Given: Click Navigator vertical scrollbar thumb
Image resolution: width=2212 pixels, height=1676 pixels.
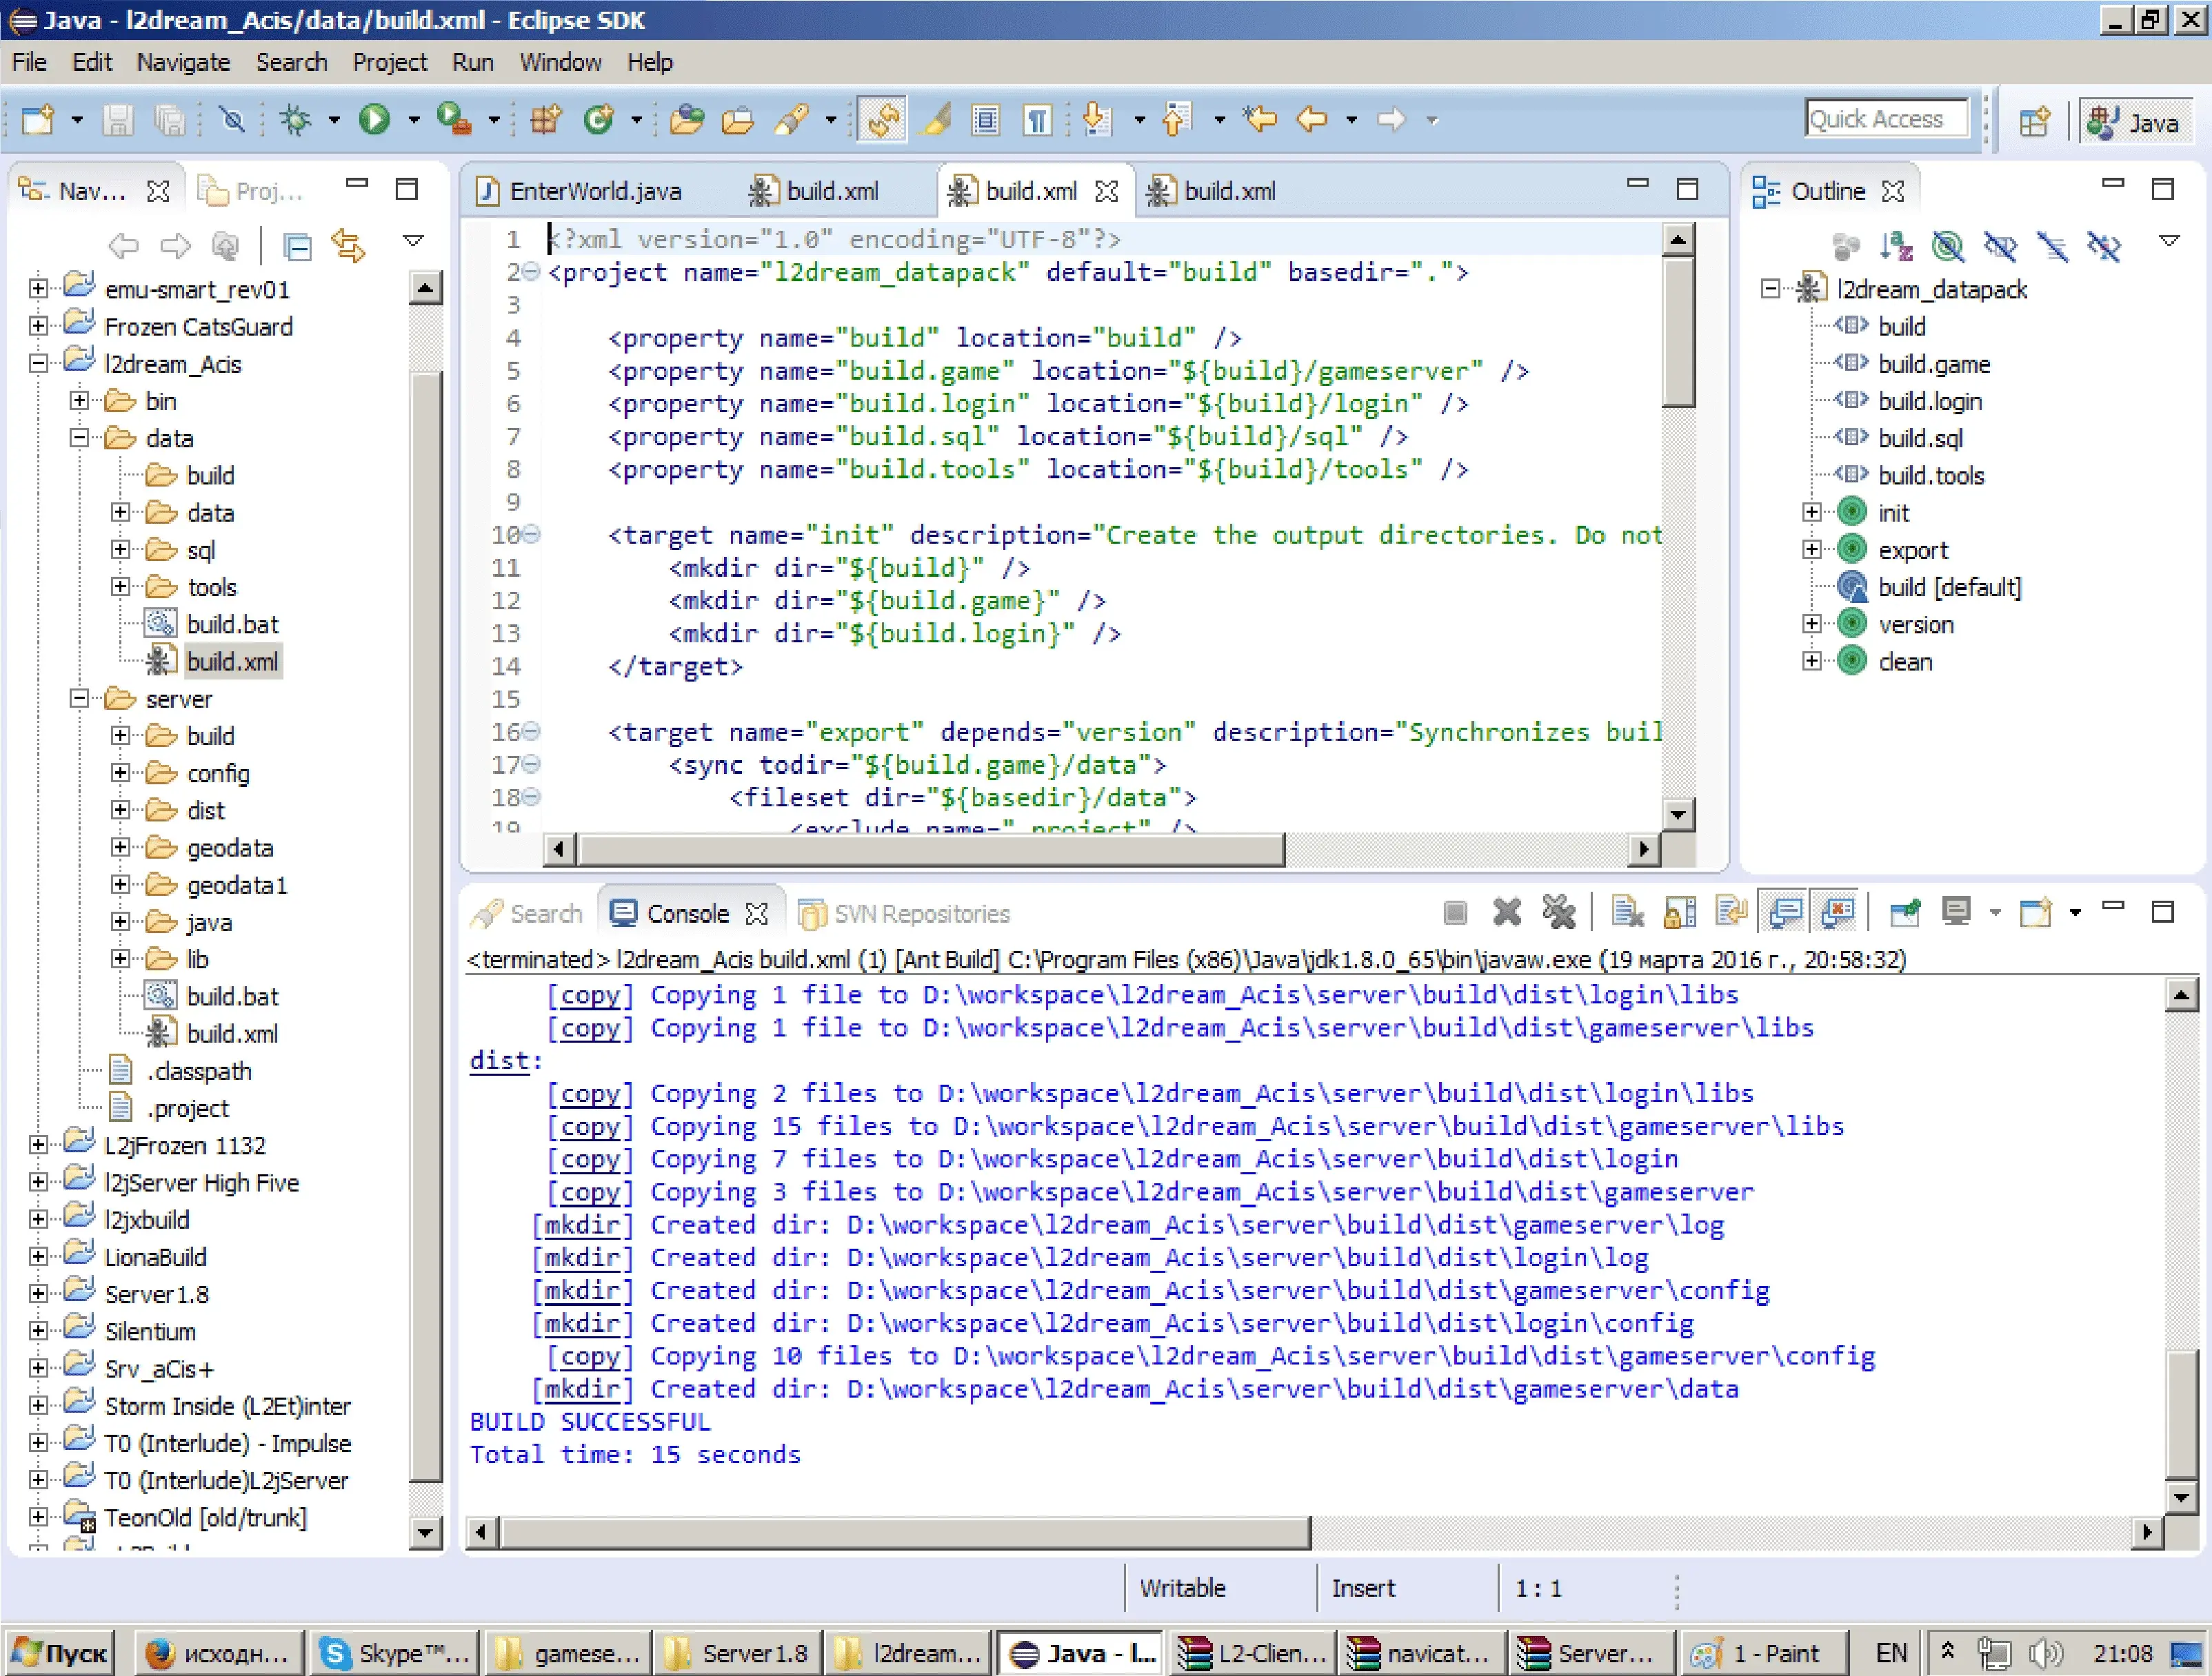Looking at the screenshot, I should [x=426, y=926].
